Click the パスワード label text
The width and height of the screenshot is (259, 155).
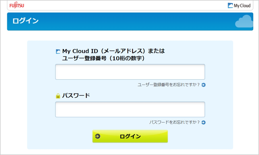pyautogui.click(x=76, y=95)
